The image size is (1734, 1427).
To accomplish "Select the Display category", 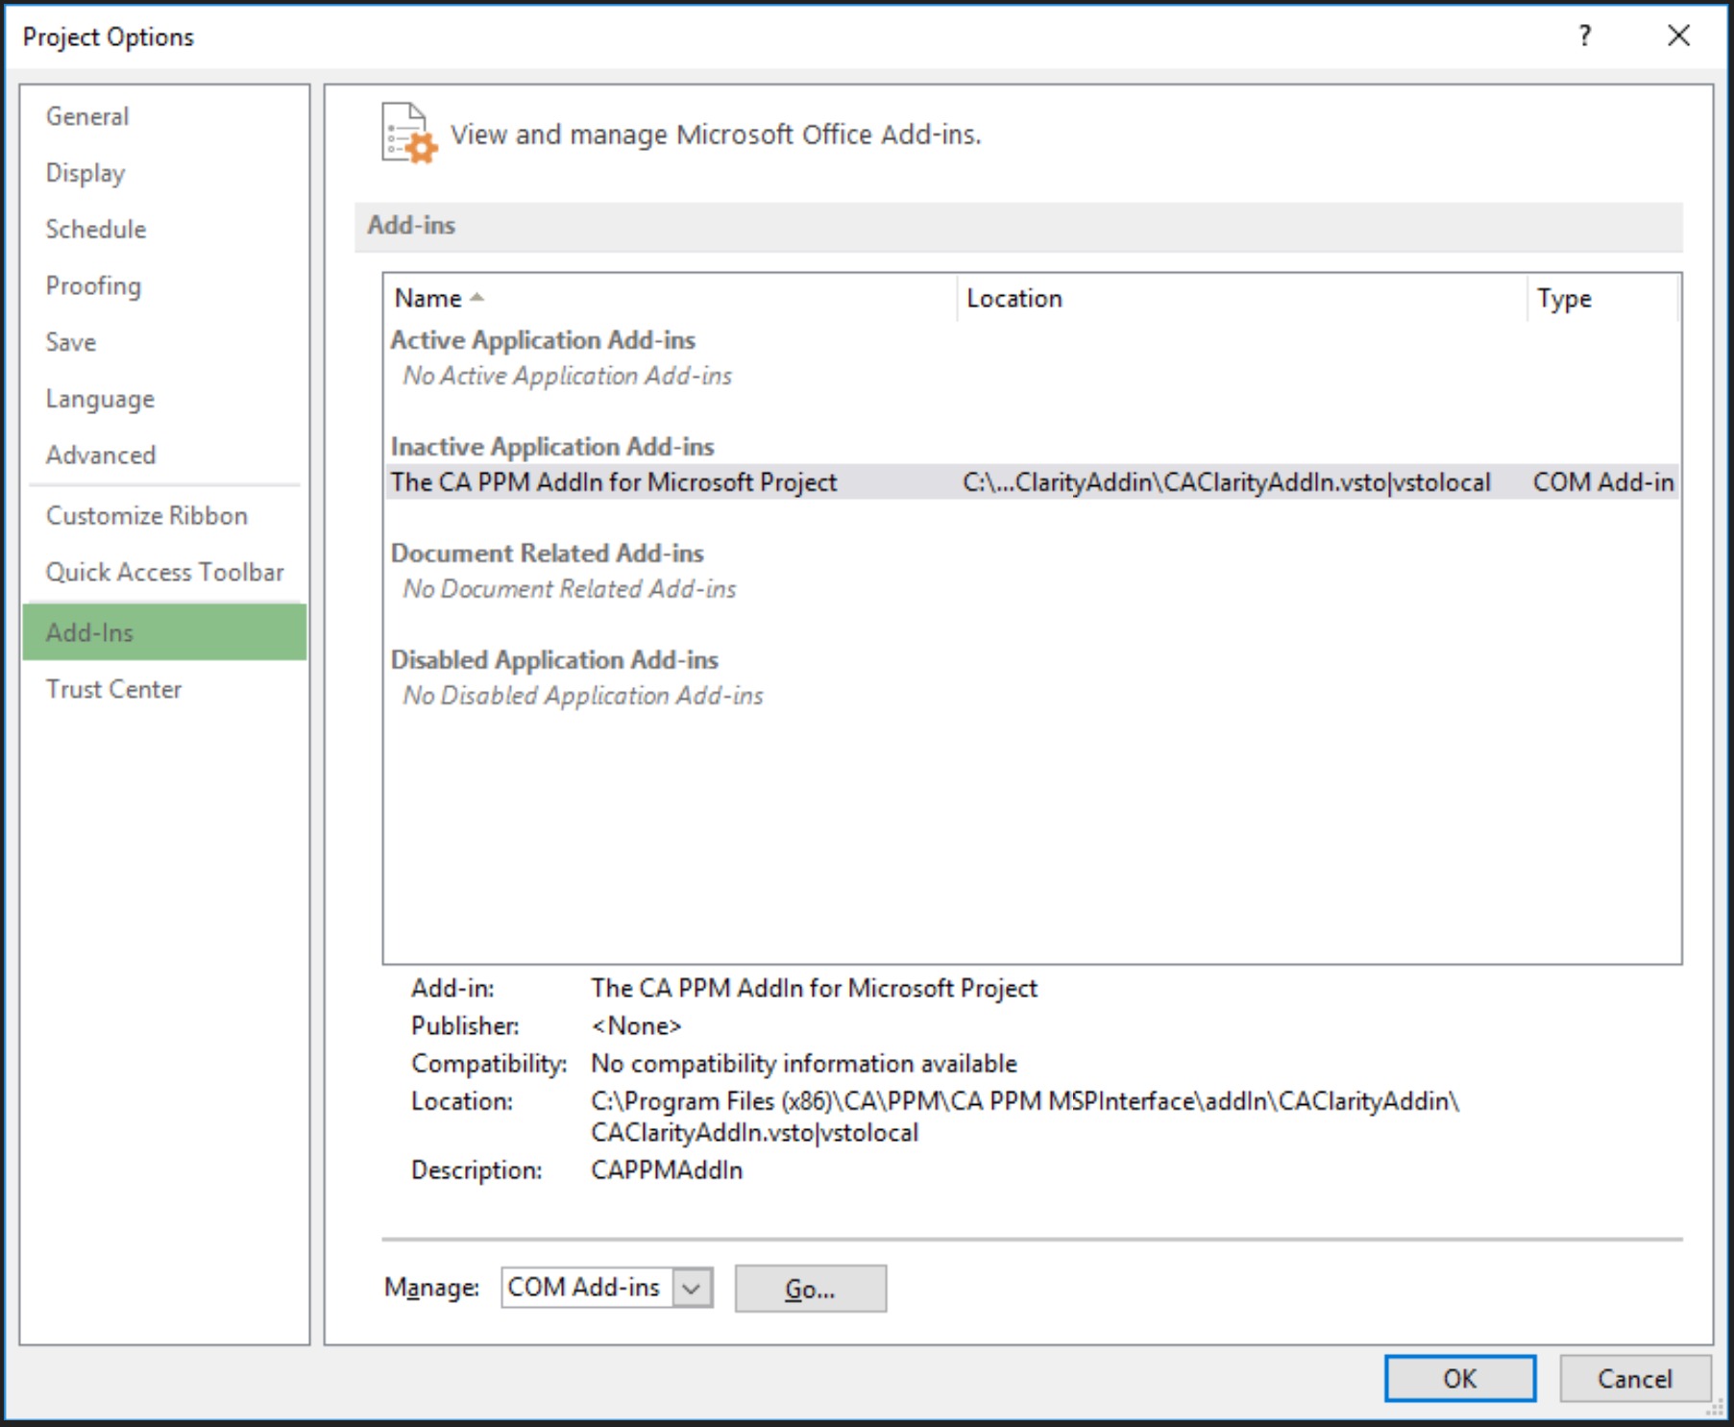I will tap(85, 173).
